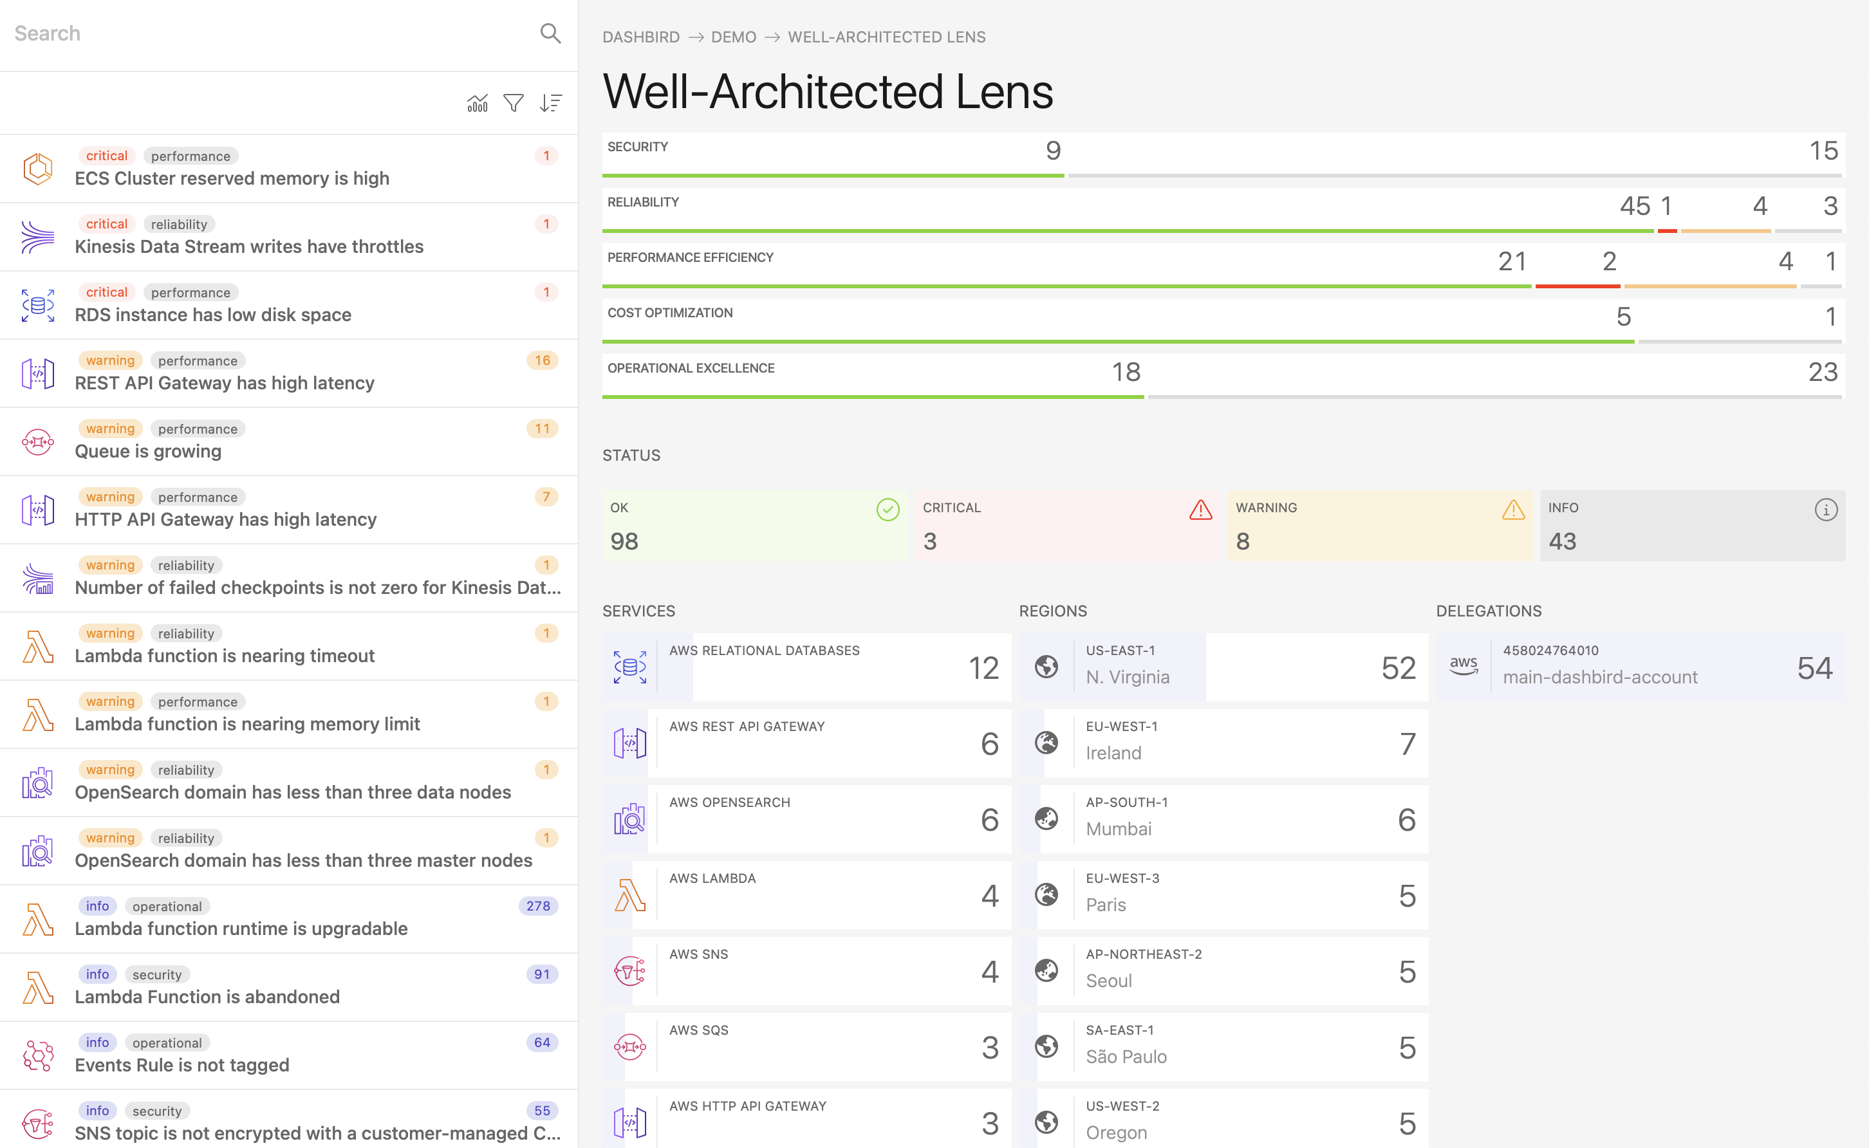Open Queue is growing insight
Viewport: 1869px width, 1148px height.
[288, 442]
